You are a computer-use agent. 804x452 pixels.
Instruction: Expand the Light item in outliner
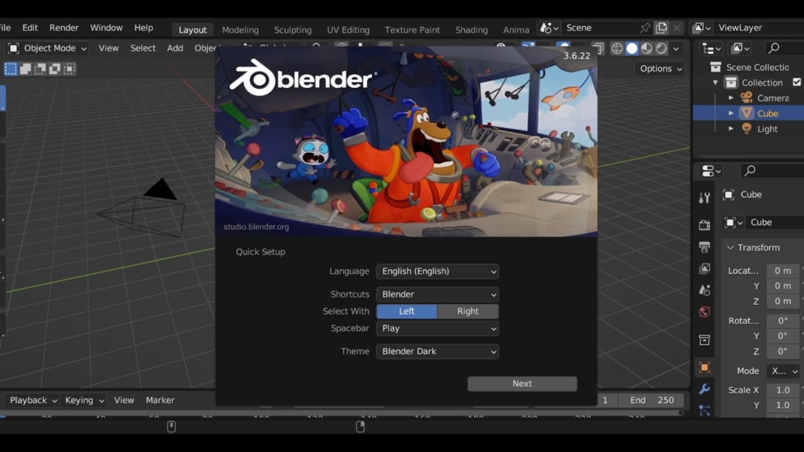click(x=731, y=129)
